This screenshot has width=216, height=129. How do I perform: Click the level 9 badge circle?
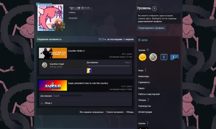coord(154,8)
